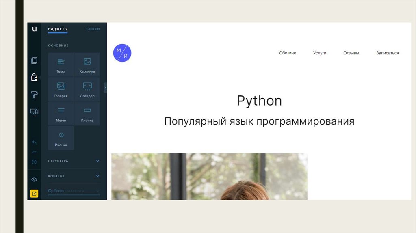The height and width of the screenshot is (233, 416).
Task: Click the round М/И site logo
Action: tap(122, 53)
